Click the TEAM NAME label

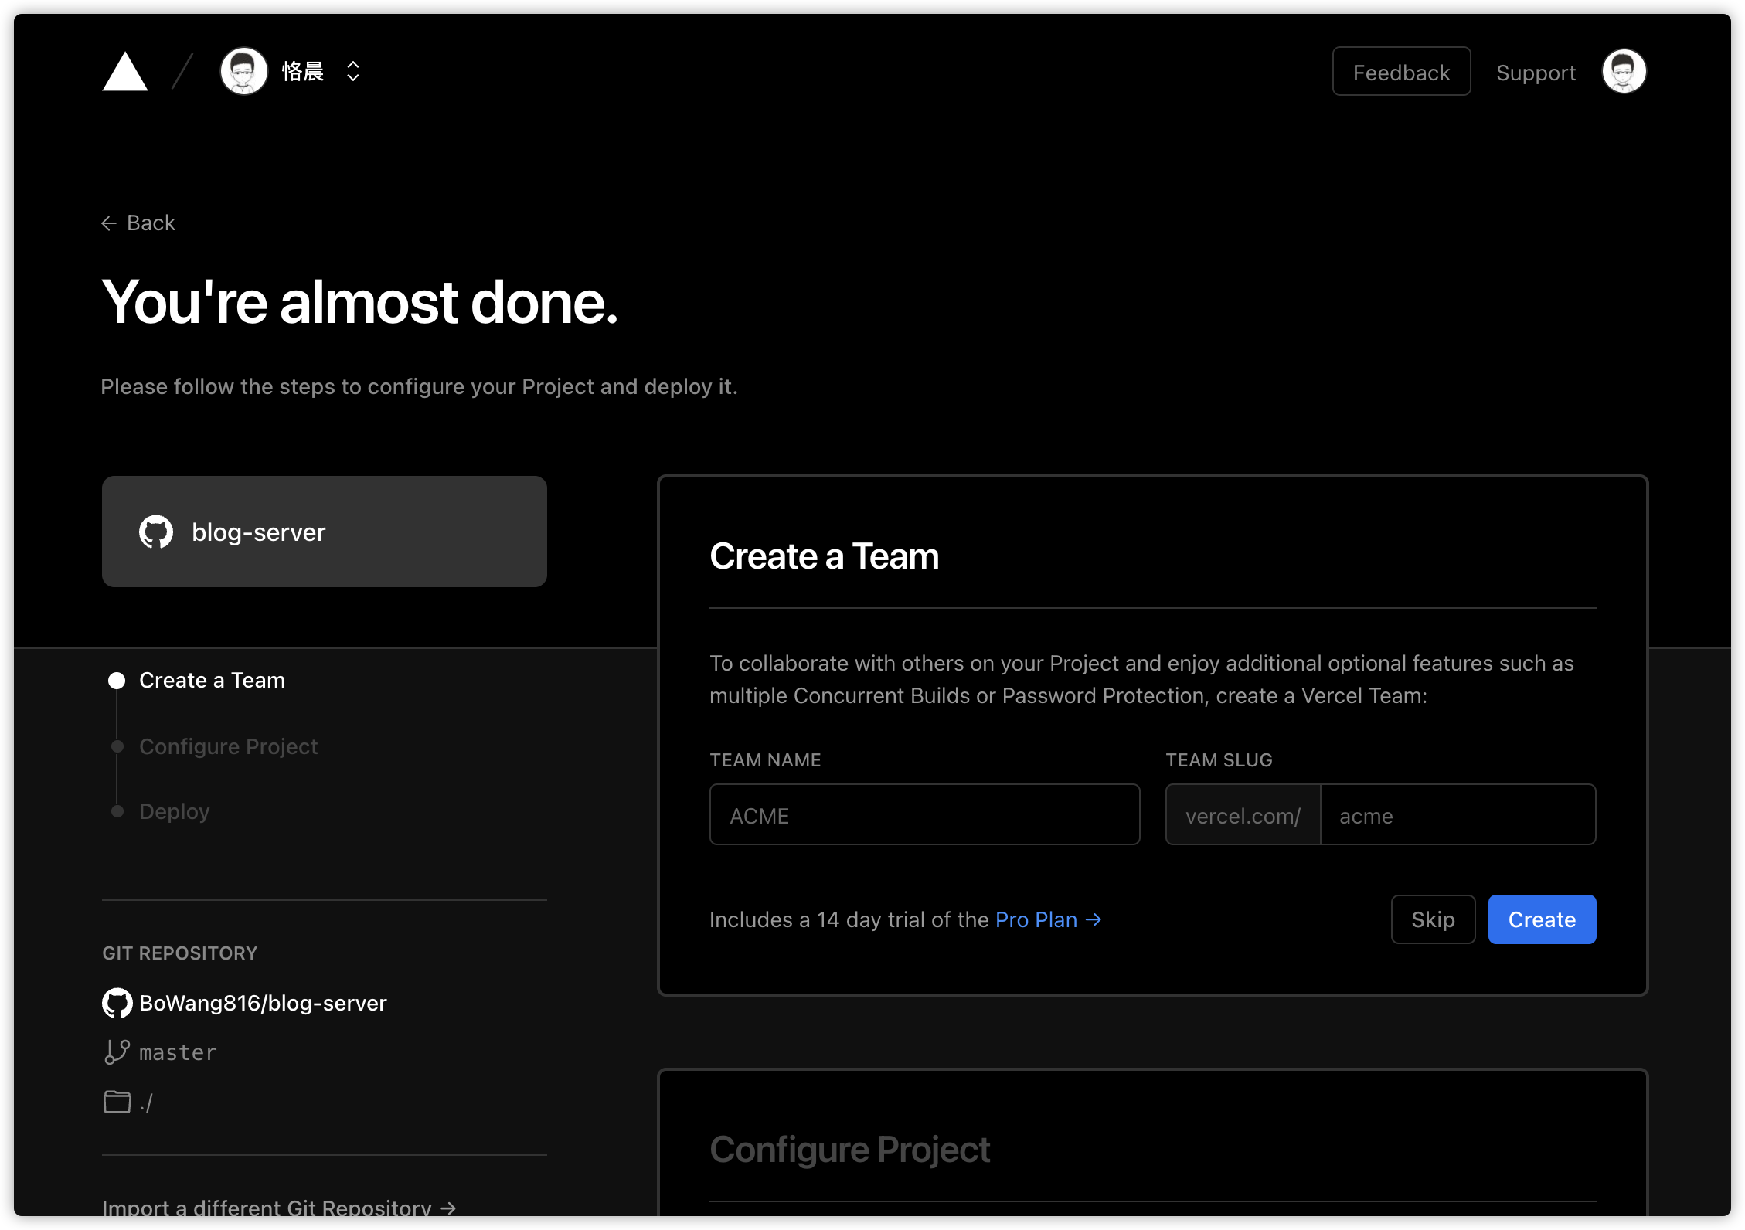[765, 760]
